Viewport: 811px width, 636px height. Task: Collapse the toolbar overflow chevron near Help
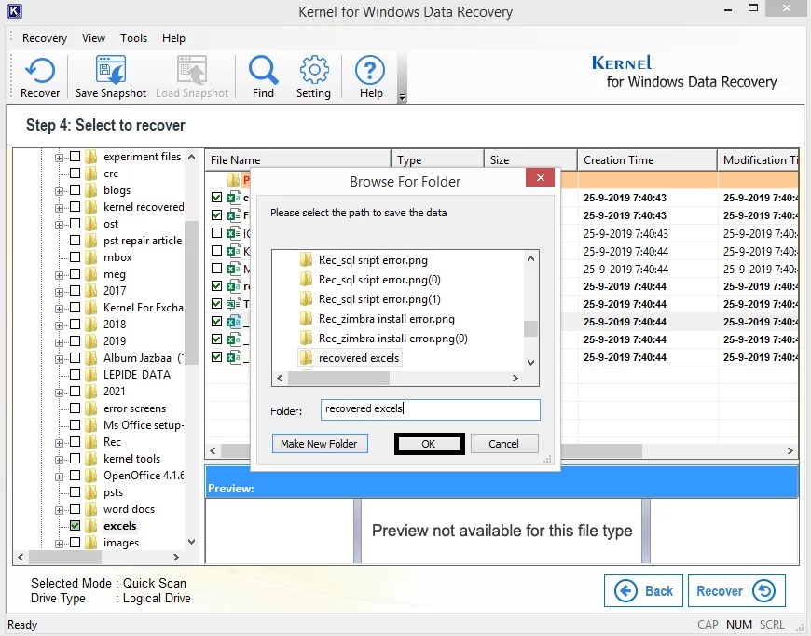402,94
